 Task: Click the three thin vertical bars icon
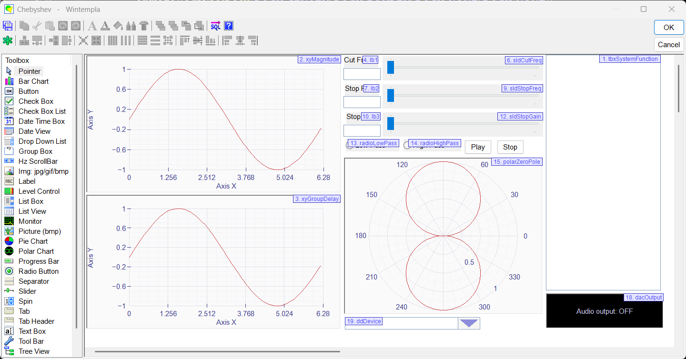click(125, 40)
